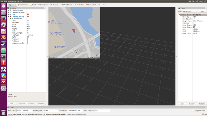207x116 pixels.
Task: Activate the Publish Point tool
Action: (91, 5)
